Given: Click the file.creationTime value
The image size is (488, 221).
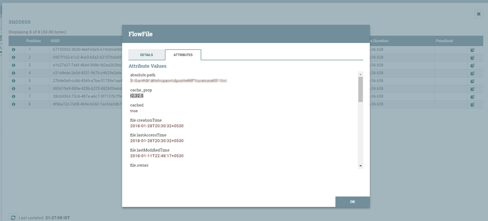Looking at the screenshot, I should 157,126.
